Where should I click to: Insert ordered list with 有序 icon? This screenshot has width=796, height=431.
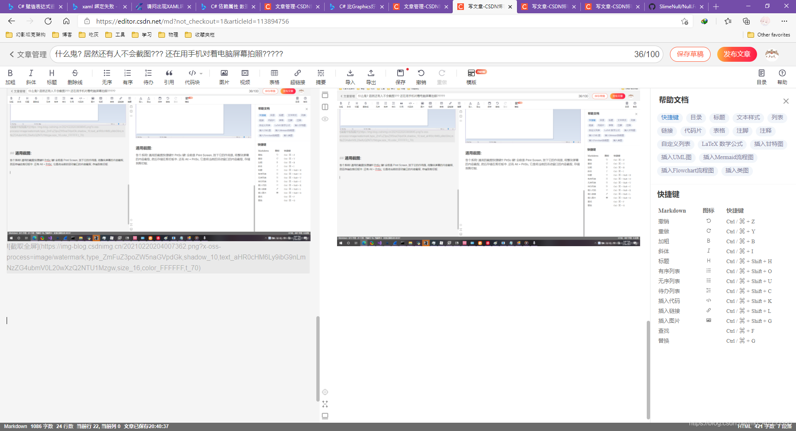(128, 77)
